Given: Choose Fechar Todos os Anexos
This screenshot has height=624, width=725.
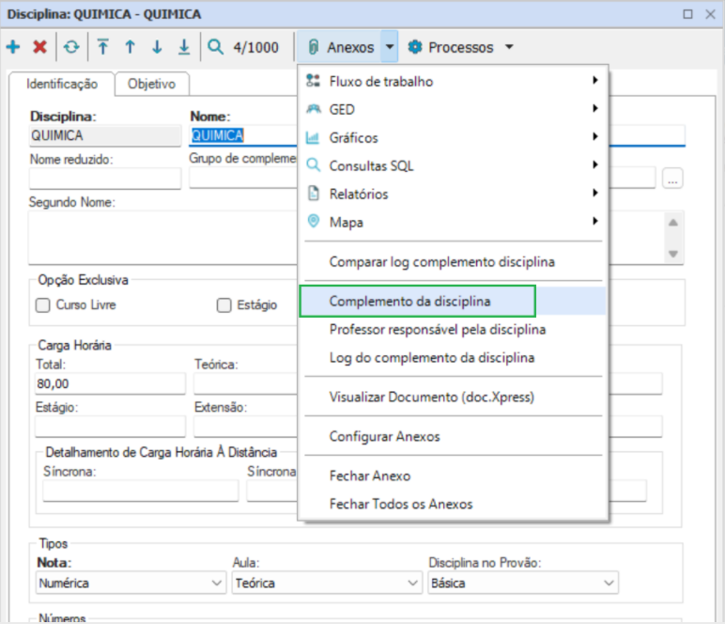Looking at the screenshot, I should point(453,504).
